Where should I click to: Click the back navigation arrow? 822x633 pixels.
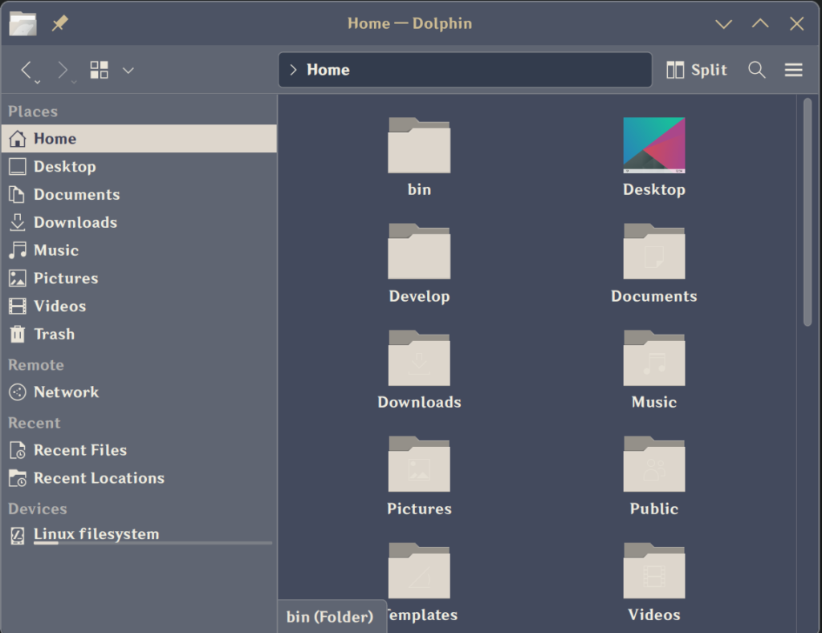[x=26, y=70]
